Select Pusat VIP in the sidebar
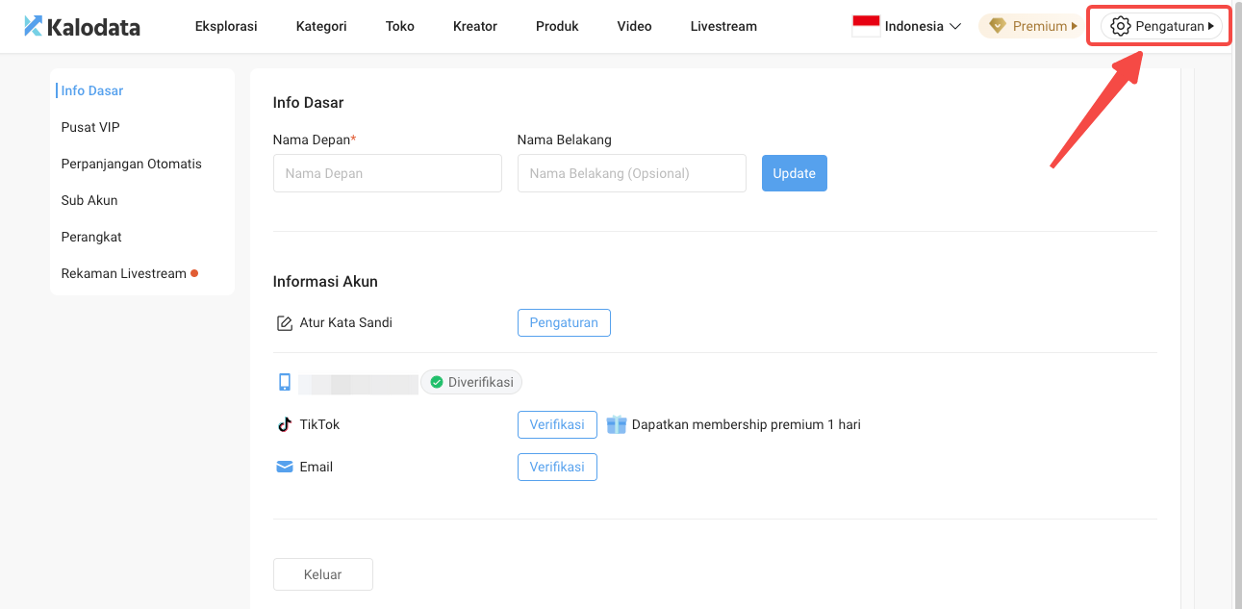Viewport: 1242px width, 609px height. click(90, 126)
